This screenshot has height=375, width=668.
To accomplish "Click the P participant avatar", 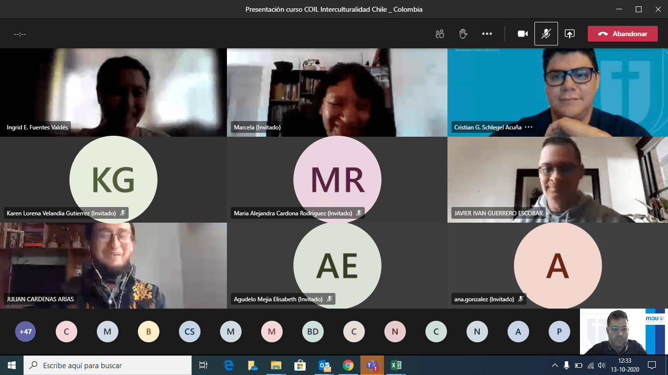I will [559, 332].
